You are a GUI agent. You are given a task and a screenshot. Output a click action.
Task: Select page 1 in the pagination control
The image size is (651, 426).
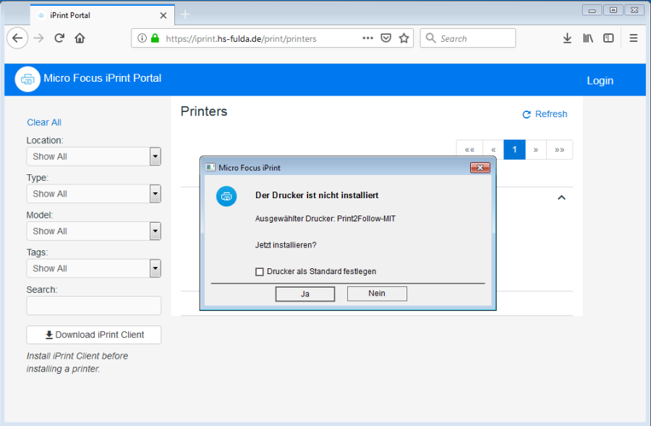pos(514,149)
